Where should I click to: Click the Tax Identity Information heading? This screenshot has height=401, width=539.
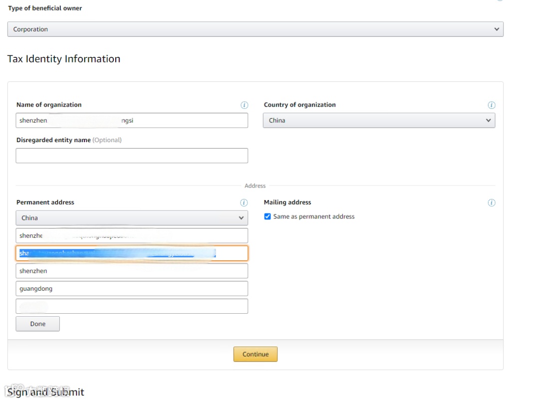point(64,59)
